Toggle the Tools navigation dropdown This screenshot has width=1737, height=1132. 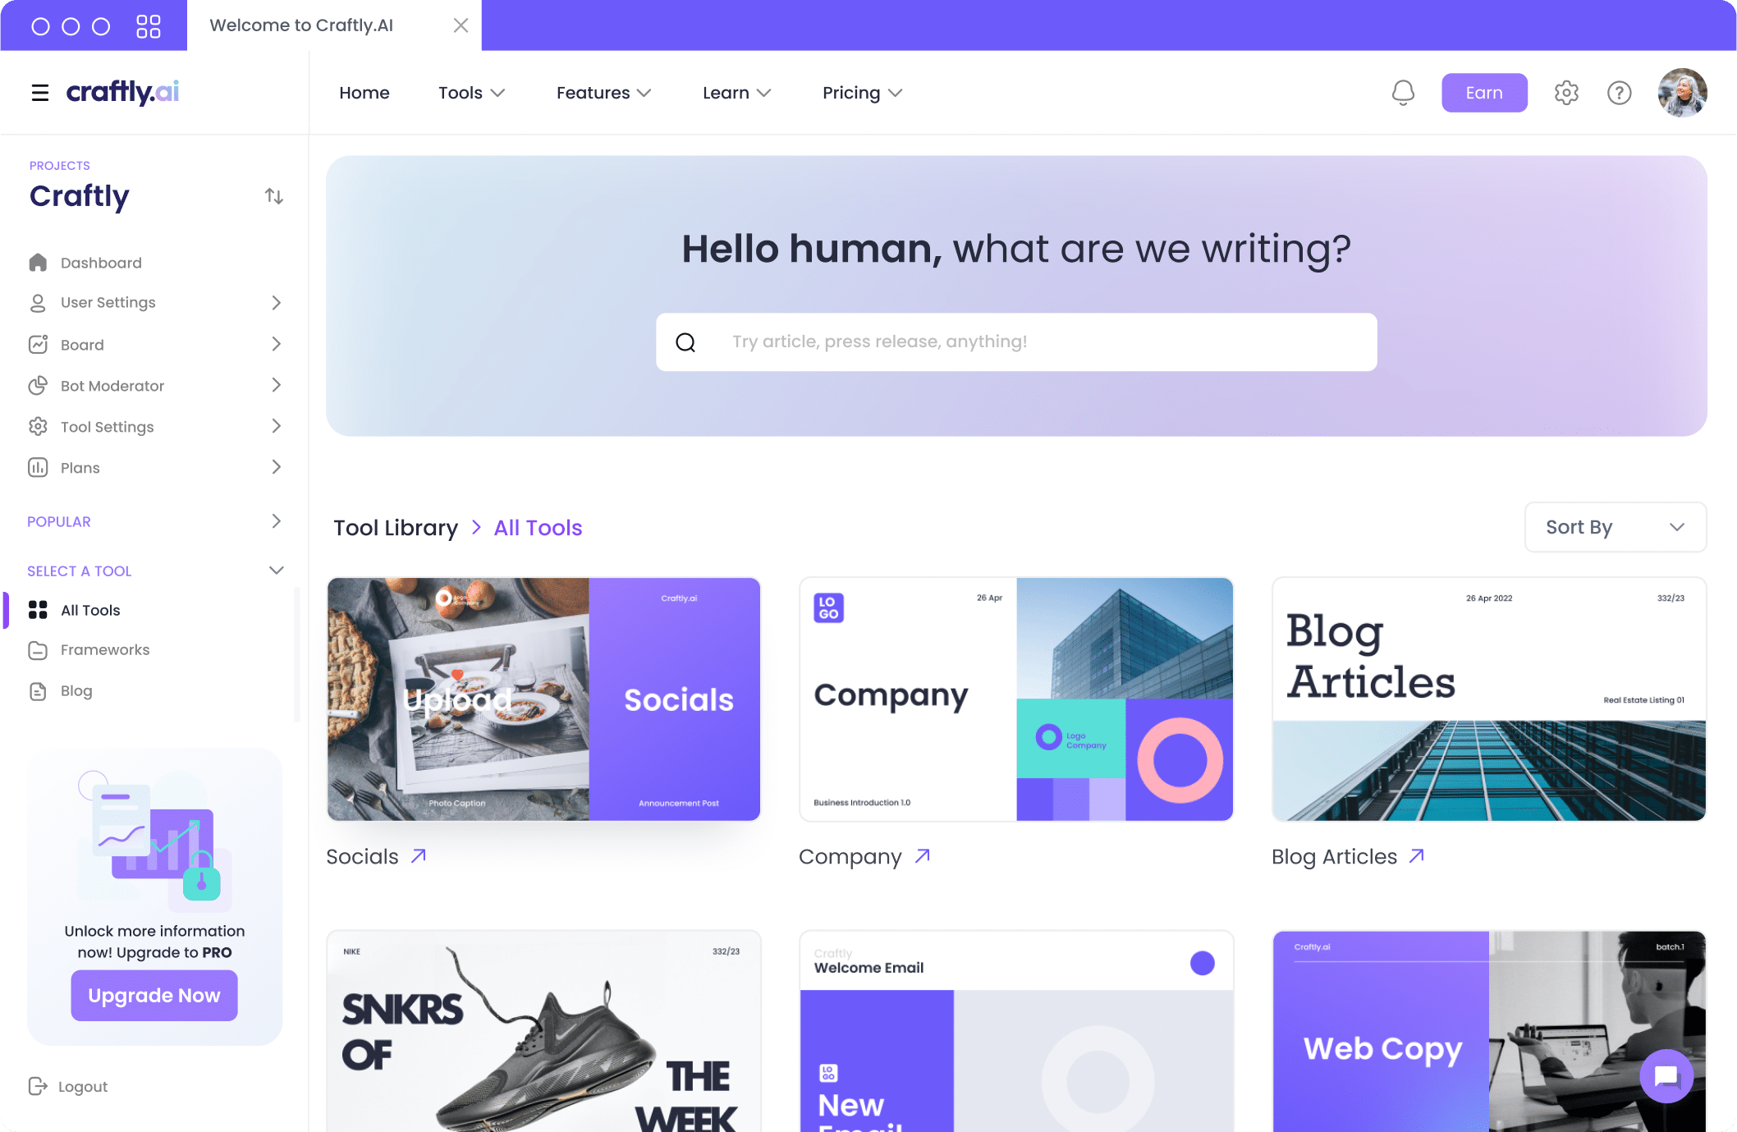pos(471,93)
